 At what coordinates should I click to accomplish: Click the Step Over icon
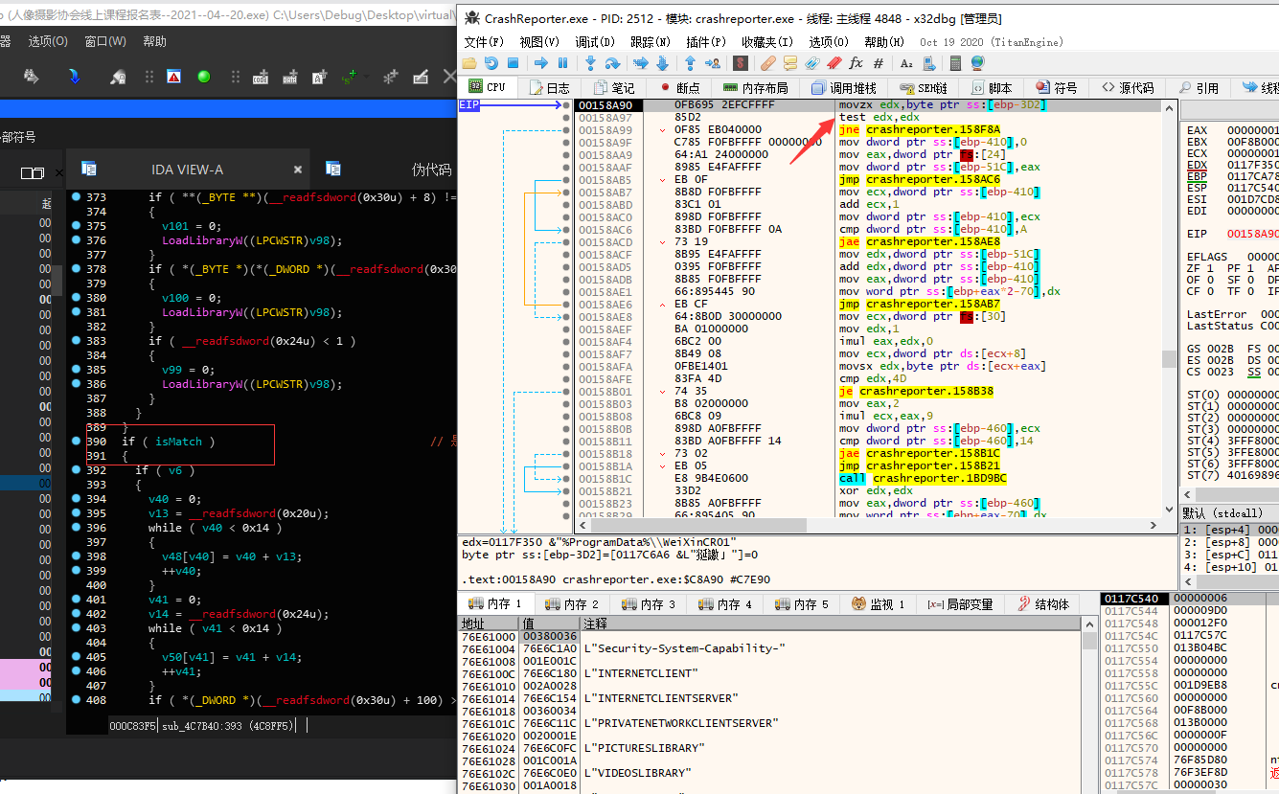tap(613, 63)
